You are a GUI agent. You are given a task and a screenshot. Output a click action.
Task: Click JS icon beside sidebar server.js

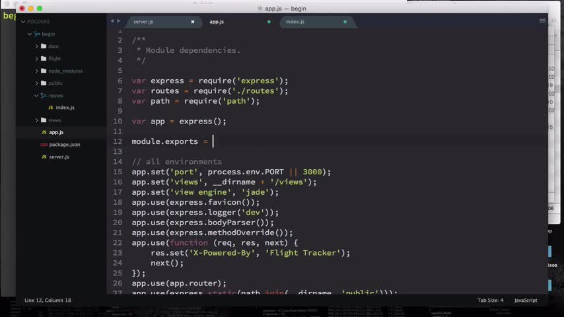44,157
